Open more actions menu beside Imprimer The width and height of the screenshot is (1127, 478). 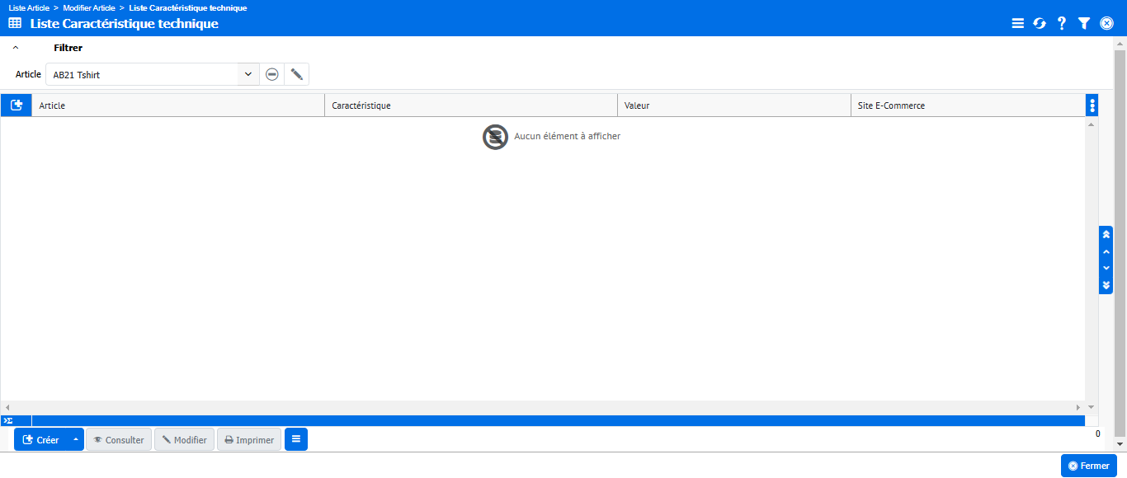(x=296, y=440)
